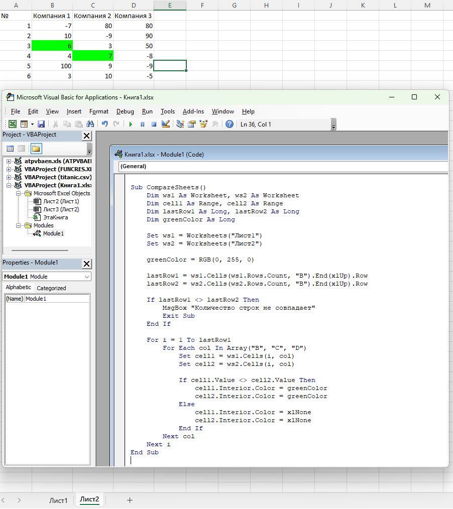Toggle Design Mode in the toolbar

pos(166,124)
